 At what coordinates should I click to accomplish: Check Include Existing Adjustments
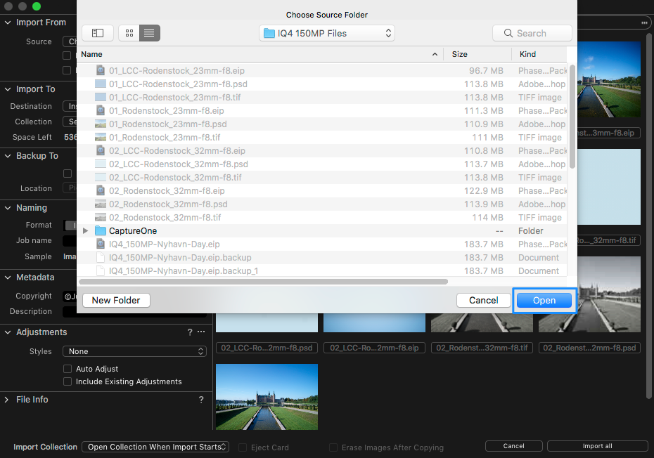(x=68, y=381)
